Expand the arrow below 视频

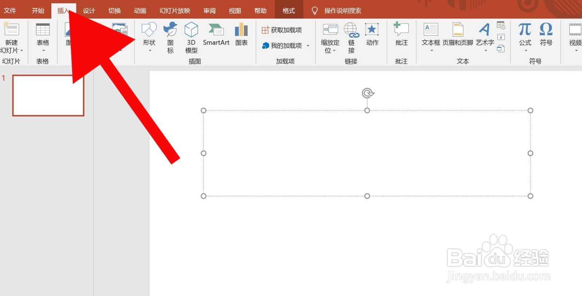(x=576, y=51)
